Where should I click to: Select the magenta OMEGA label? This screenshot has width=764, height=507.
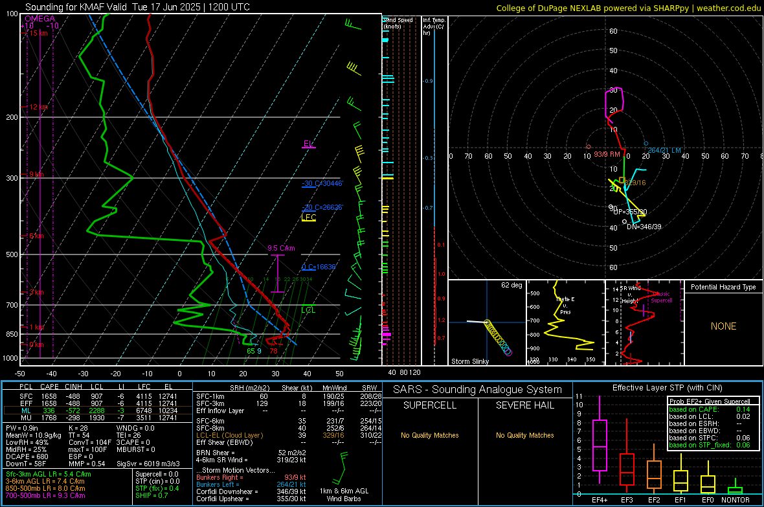pyautogui.click(x=39, y=19)
